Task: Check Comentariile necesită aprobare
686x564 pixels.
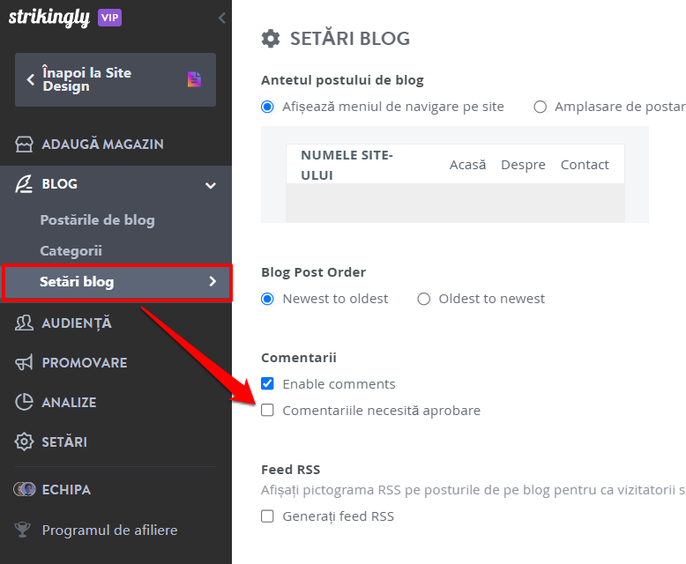Action: click(x=267, y=410)
